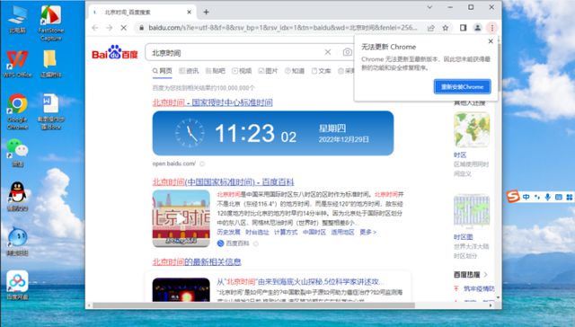
Task: Open the 时区 sidebar link
Action: [460, 155]
